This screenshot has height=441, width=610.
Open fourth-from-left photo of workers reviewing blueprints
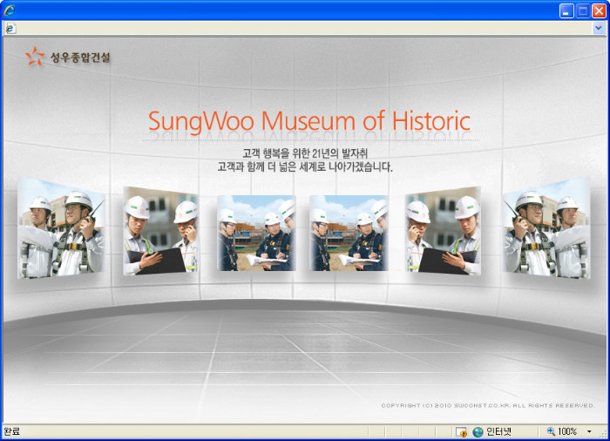click(349, 234)
